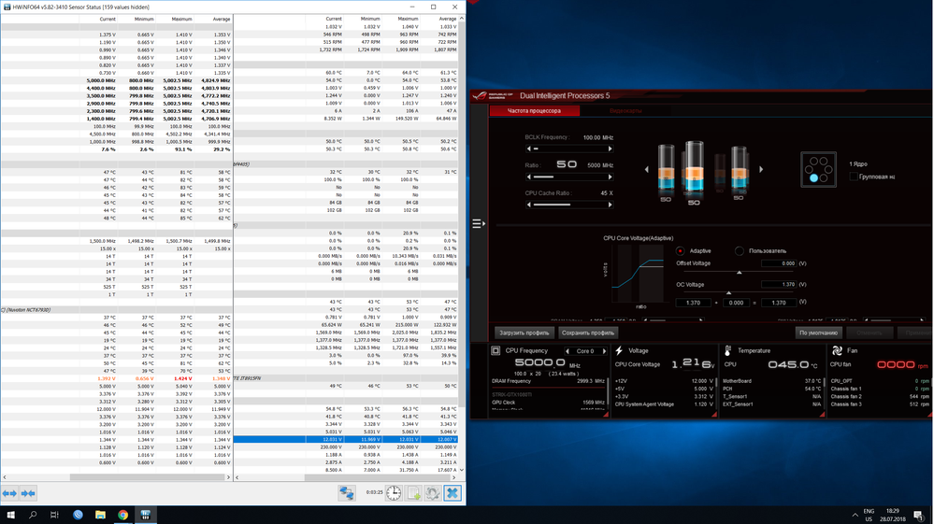Select previous core in CPU Frequency
The image size is (934, 524).
568,351
